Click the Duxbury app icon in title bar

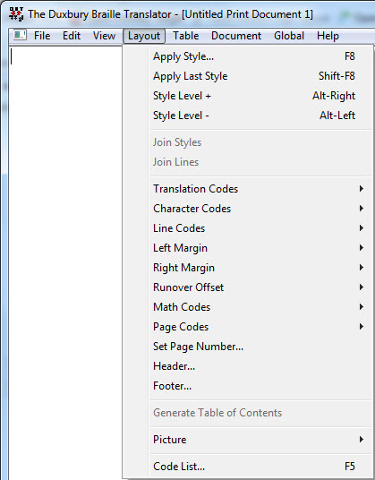click(x=16, y=14)
